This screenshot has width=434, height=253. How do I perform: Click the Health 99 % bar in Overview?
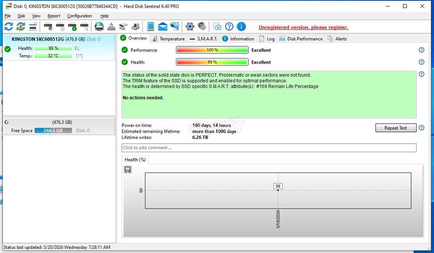tap(212, 62)
